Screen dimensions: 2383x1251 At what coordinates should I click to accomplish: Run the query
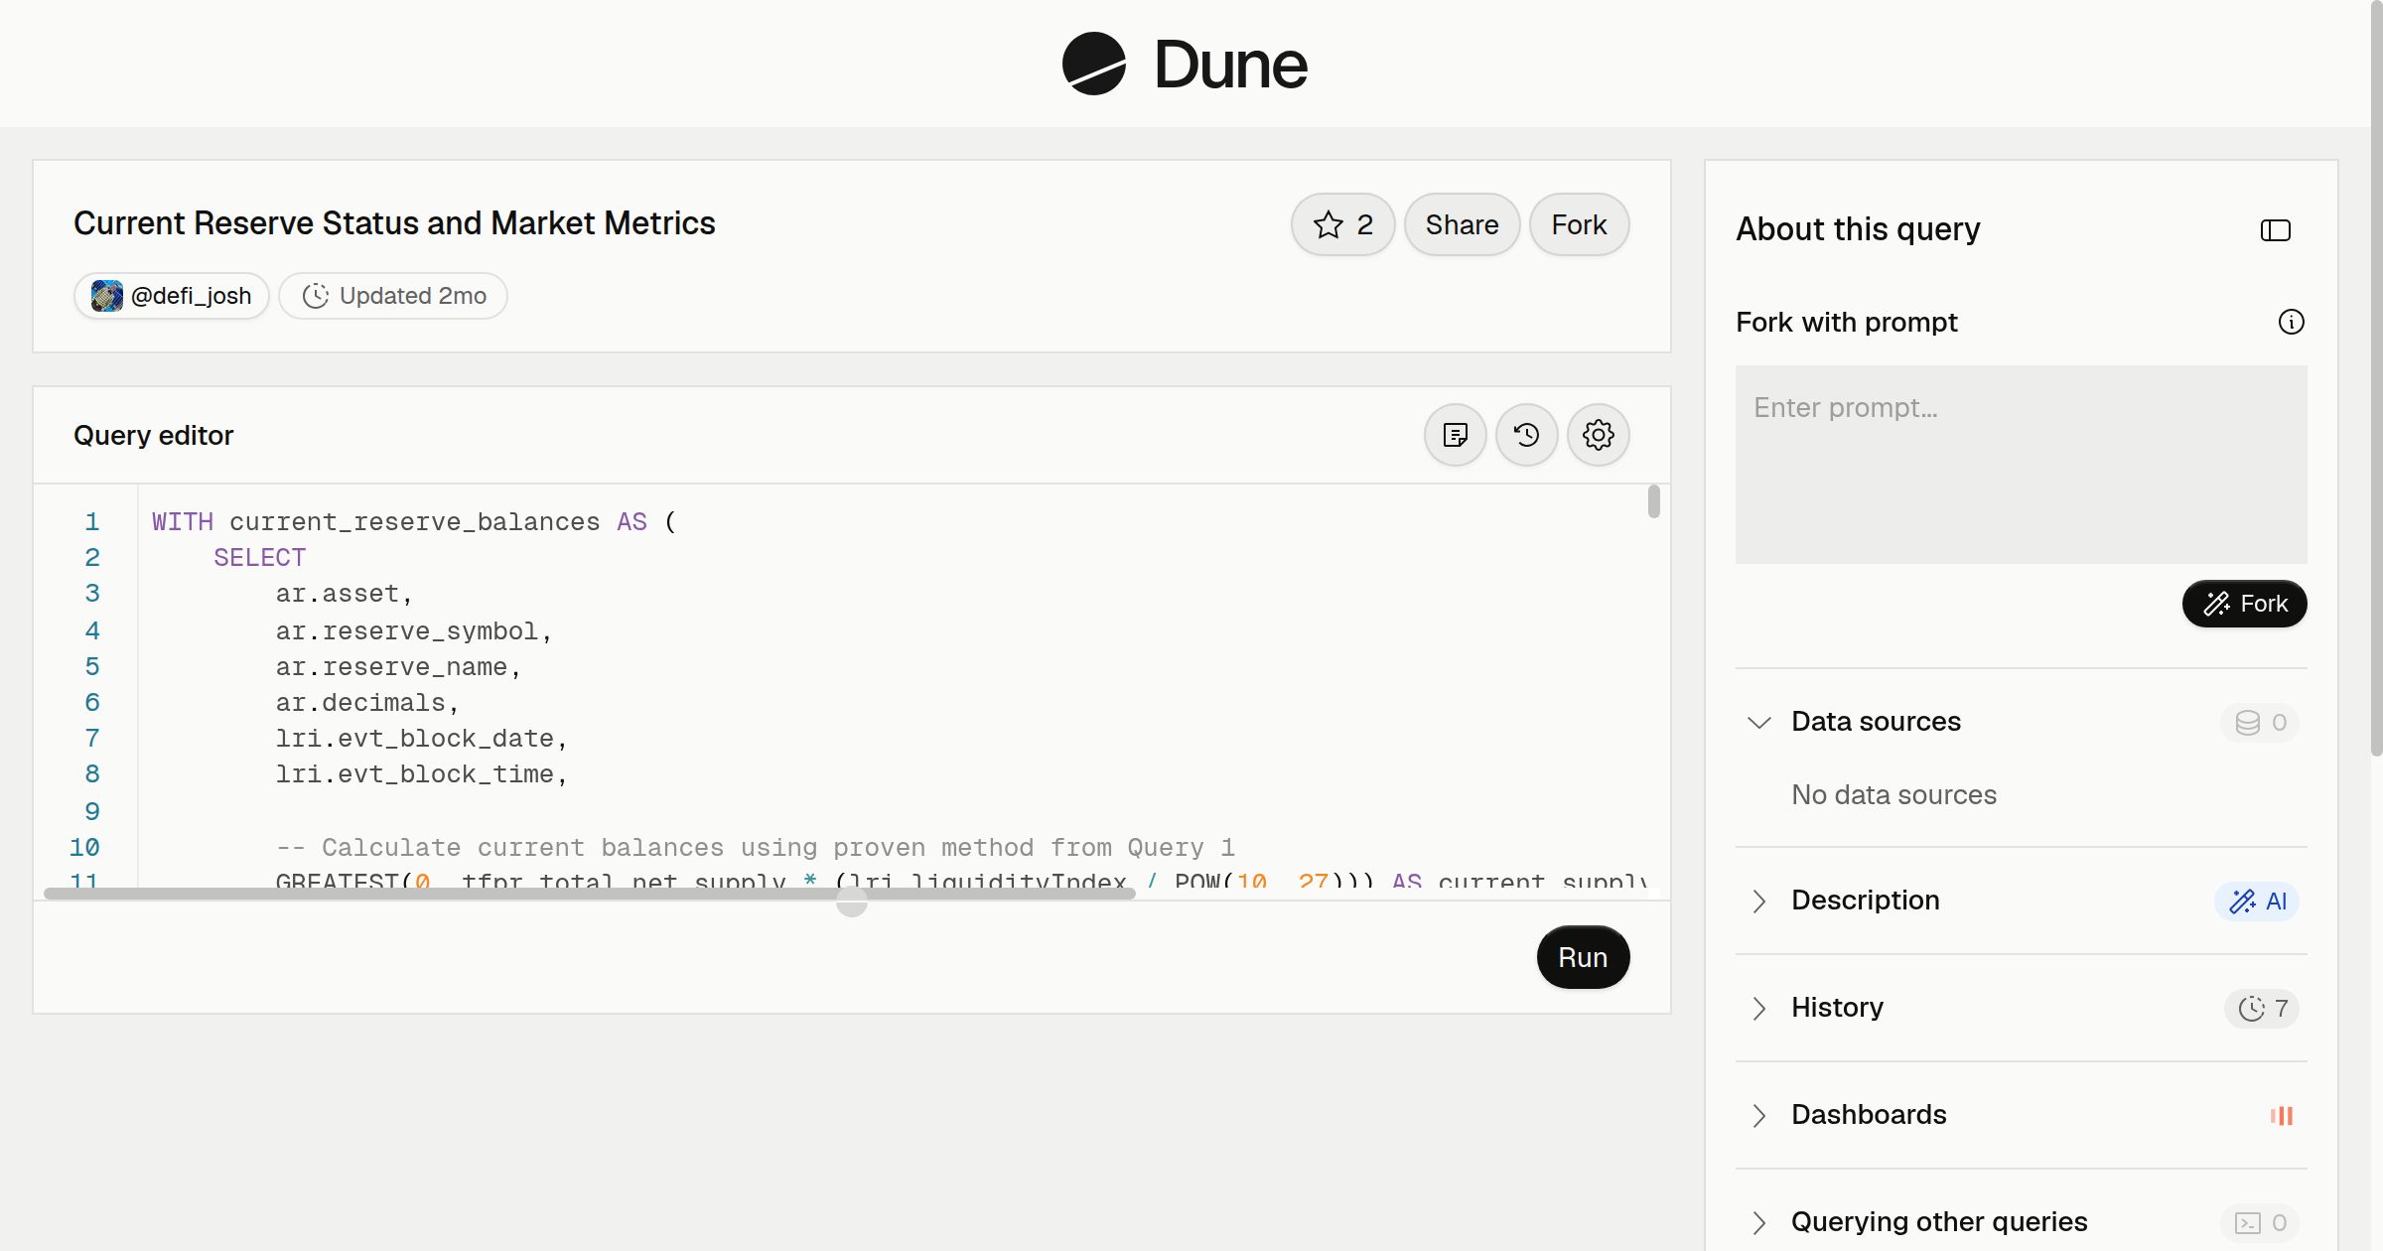tap(1583, 957)
